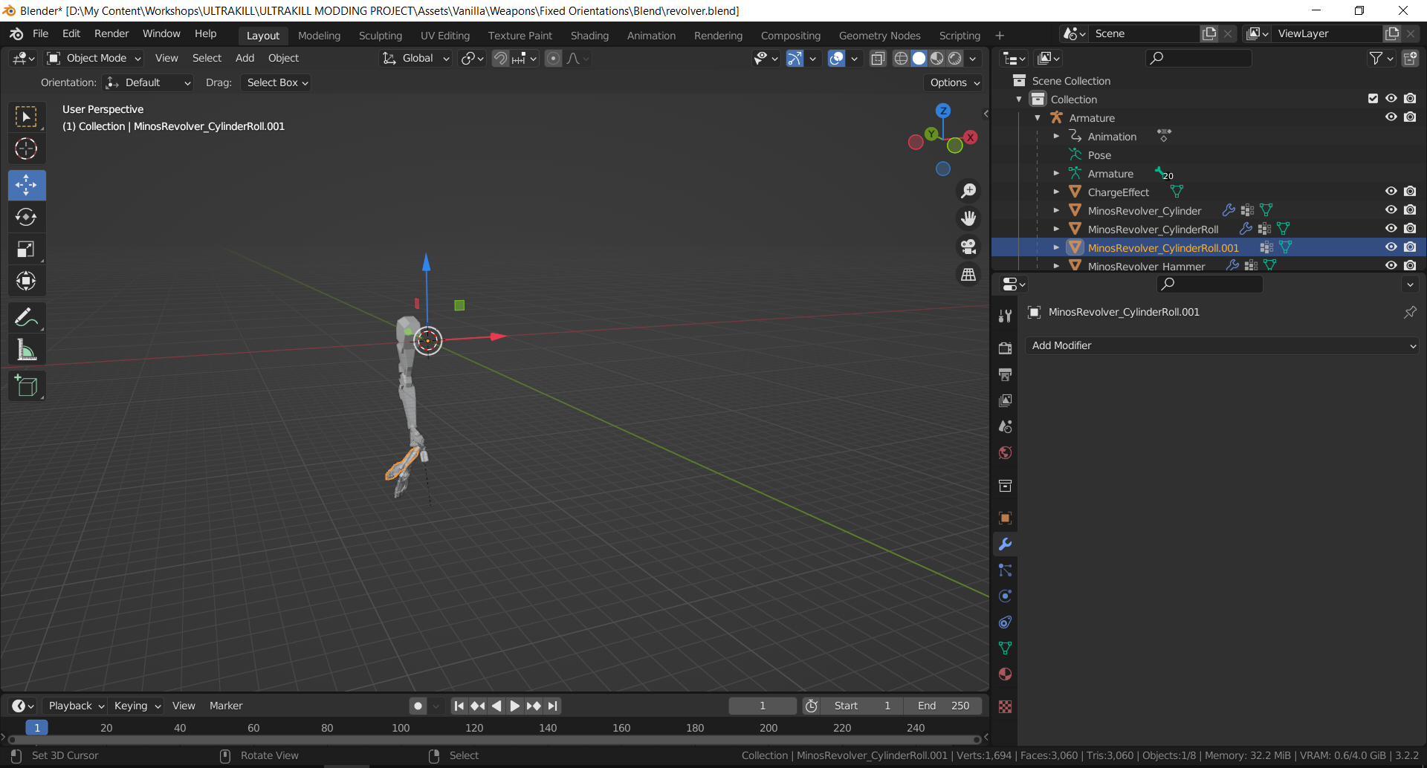Open Global transform orientation dropdown
The image size is (1427, 768).
(x=416, y=59)
